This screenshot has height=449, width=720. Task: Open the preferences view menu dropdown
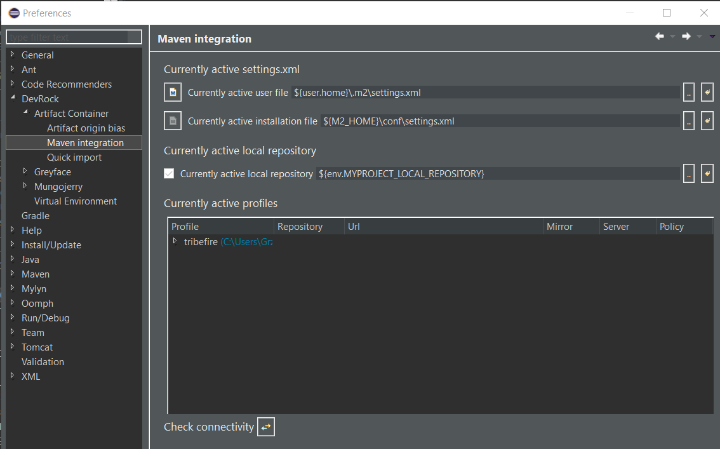[712, 37]
